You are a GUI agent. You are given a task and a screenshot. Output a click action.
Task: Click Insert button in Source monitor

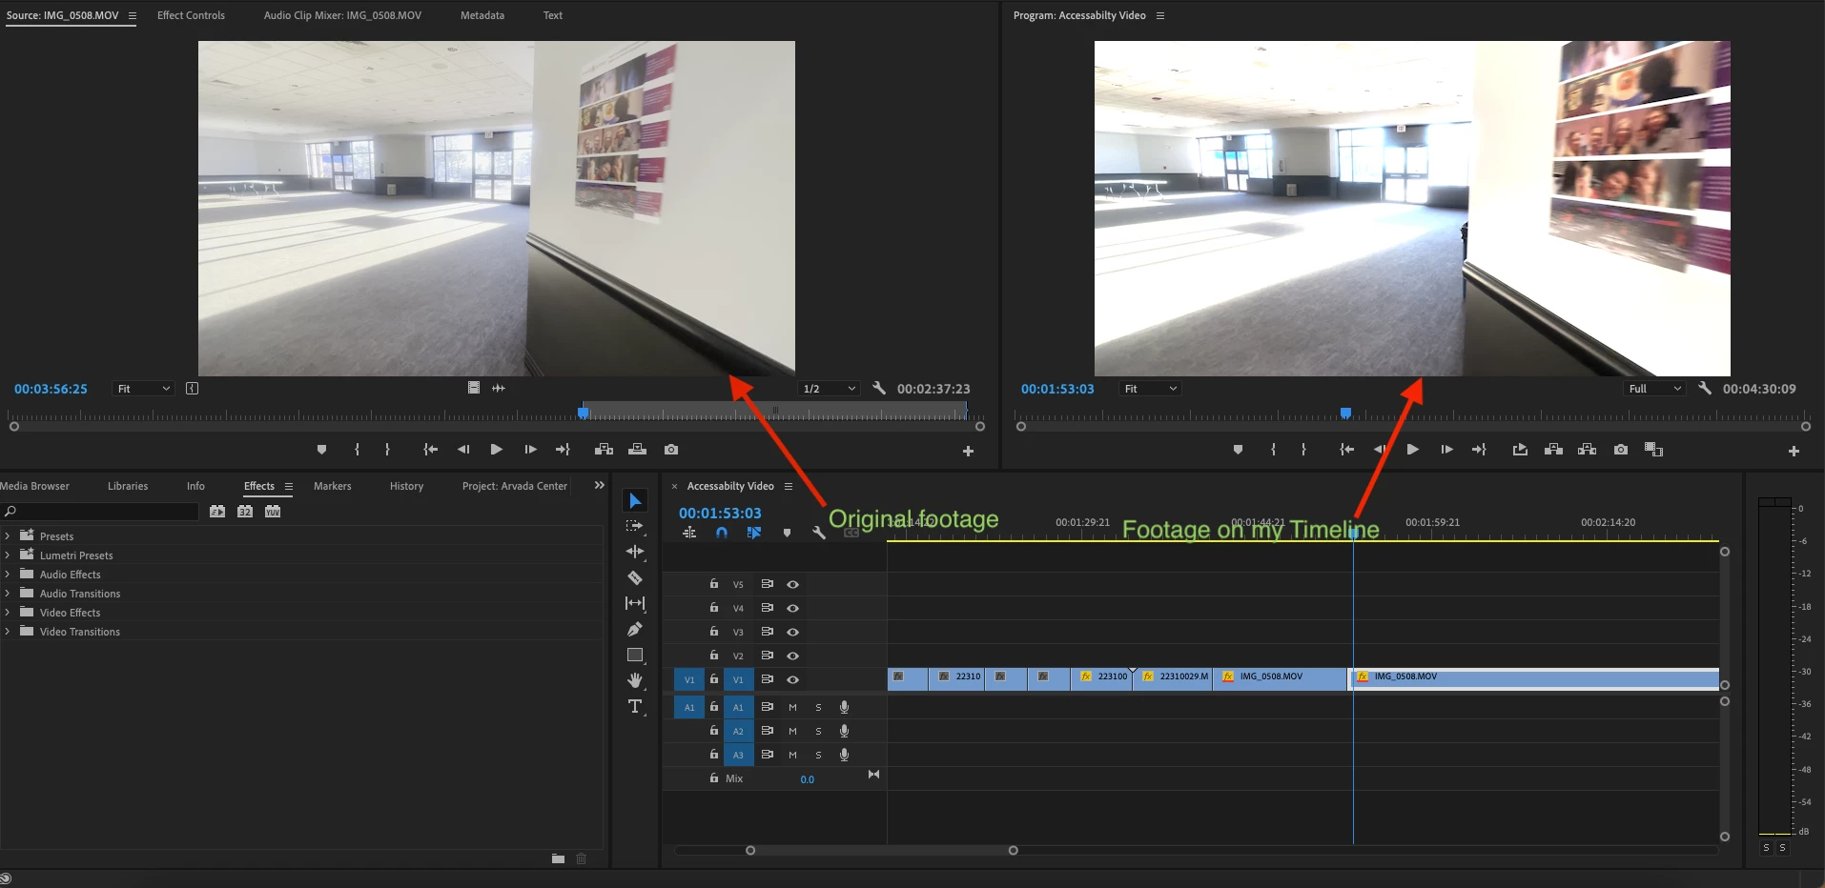click(x=604, y=450)
